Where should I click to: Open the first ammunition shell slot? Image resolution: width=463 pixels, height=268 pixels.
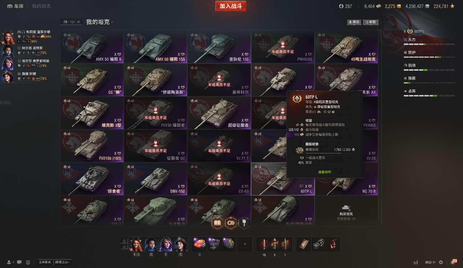[263, 244]
